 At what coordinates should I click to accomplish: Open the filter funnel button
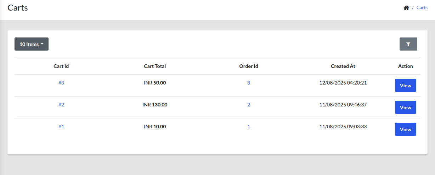408,44
